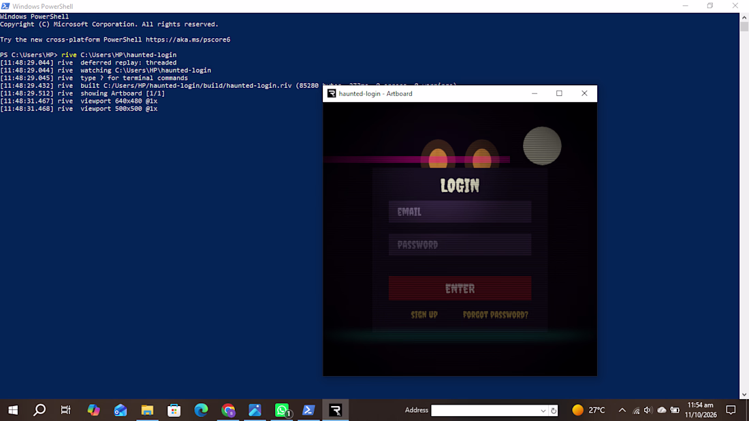Follow the FORGOT PASSWORD? link
This screenshot has height=421, width=749.
(495, 315)
